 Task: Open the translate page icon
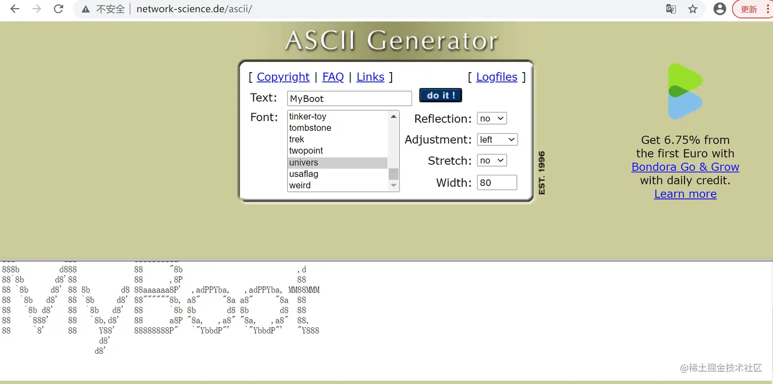point(671,9)
